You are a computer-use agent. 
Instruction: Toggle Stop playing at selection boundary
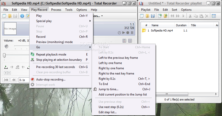61,60
